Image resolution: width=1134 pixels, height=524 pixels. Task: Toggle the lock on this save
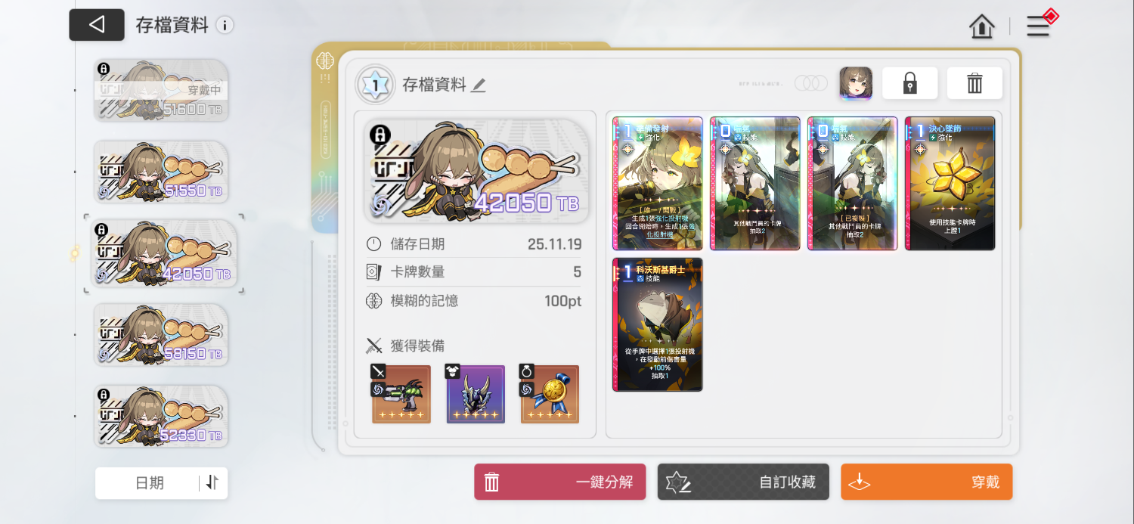point(910,83)
